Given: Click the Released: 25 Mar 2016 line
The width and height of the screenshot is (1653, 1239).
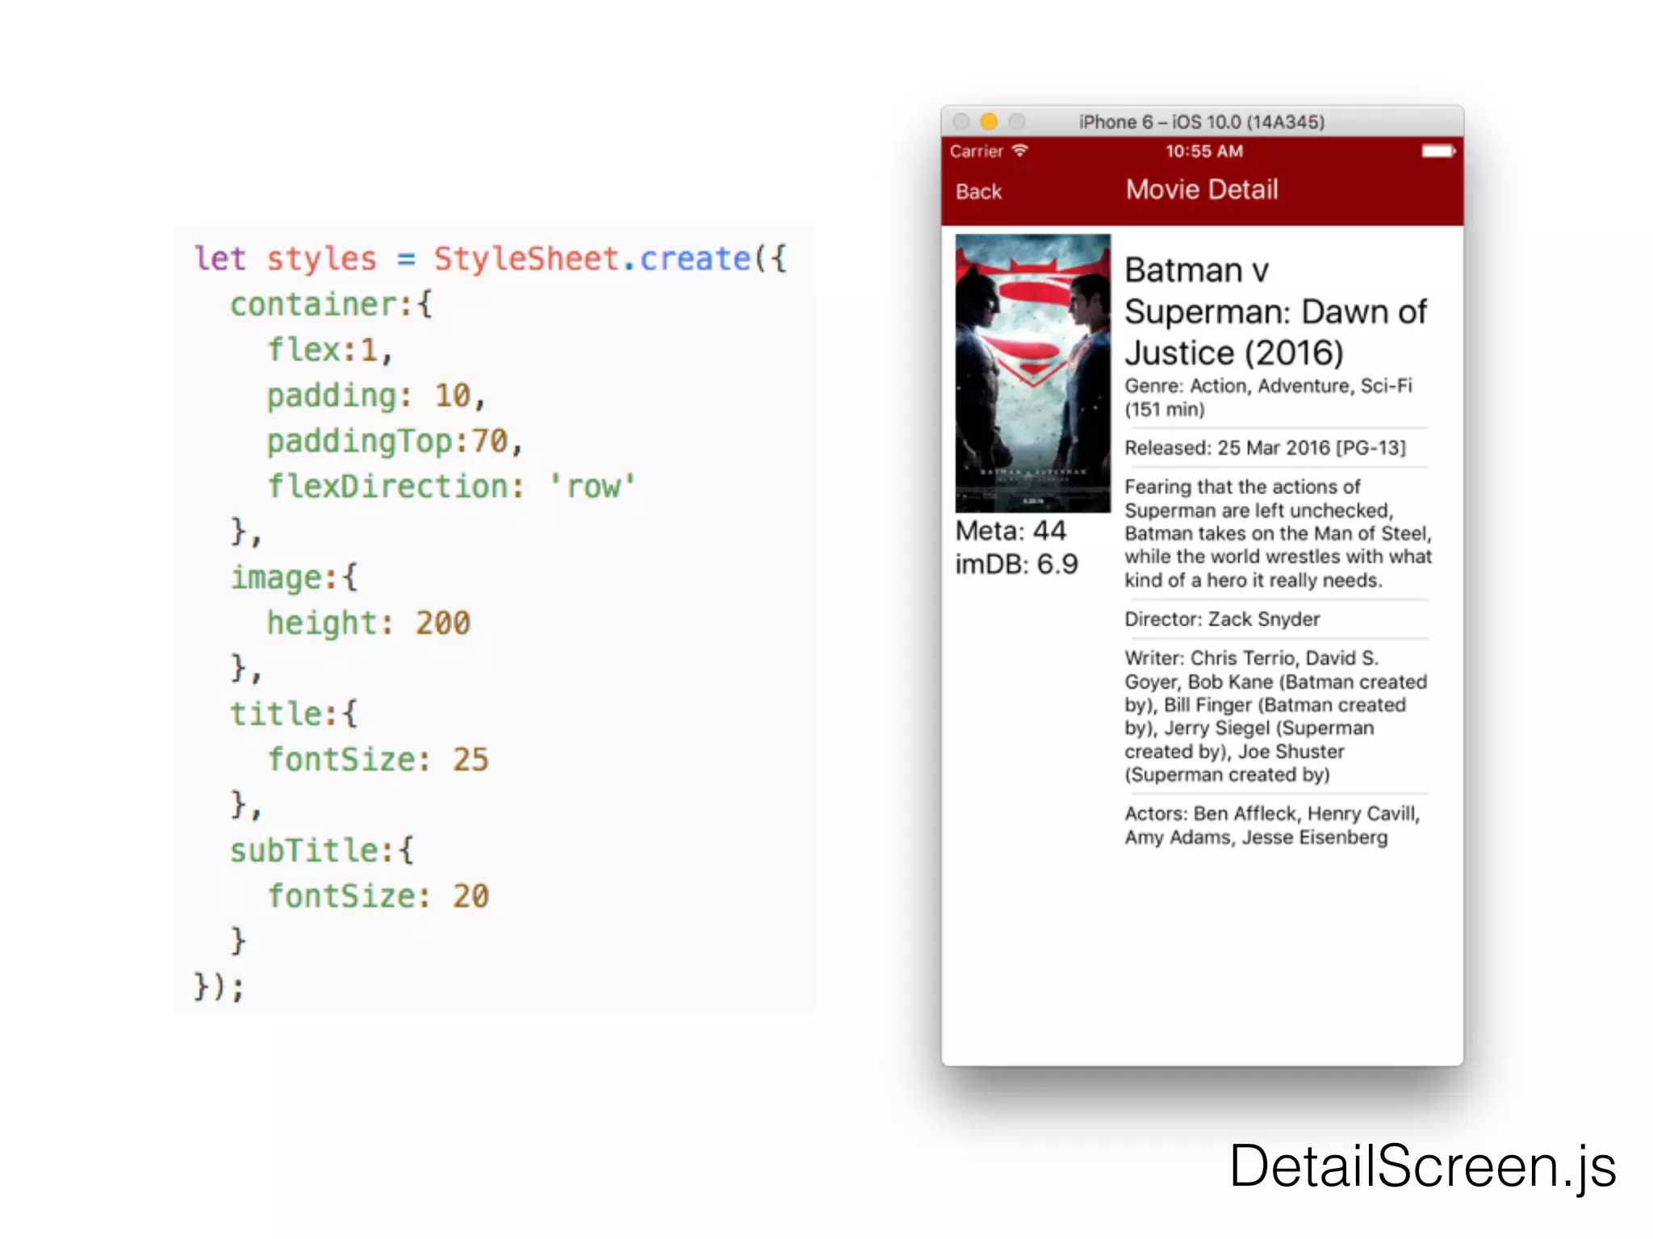Looking at the screenshot, I should [x=1265, y=448].
